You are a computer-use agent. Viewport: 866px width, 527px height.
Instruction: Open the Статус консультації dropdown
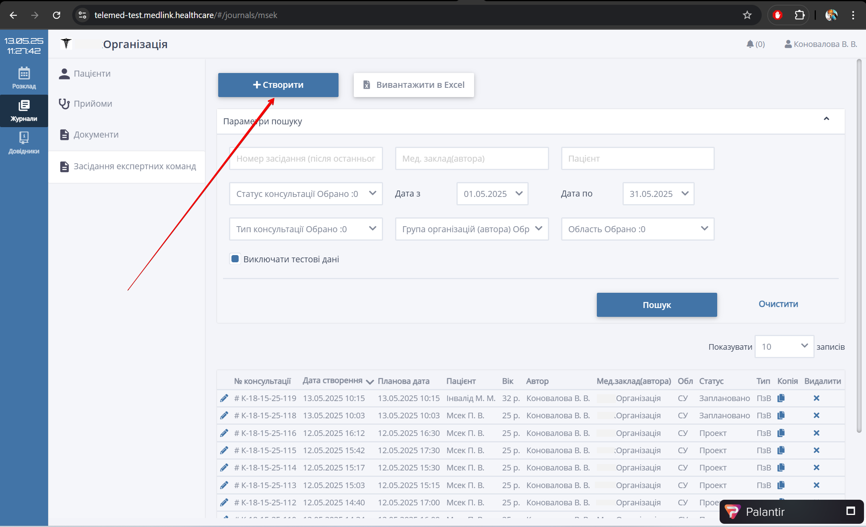click(306, 194)
